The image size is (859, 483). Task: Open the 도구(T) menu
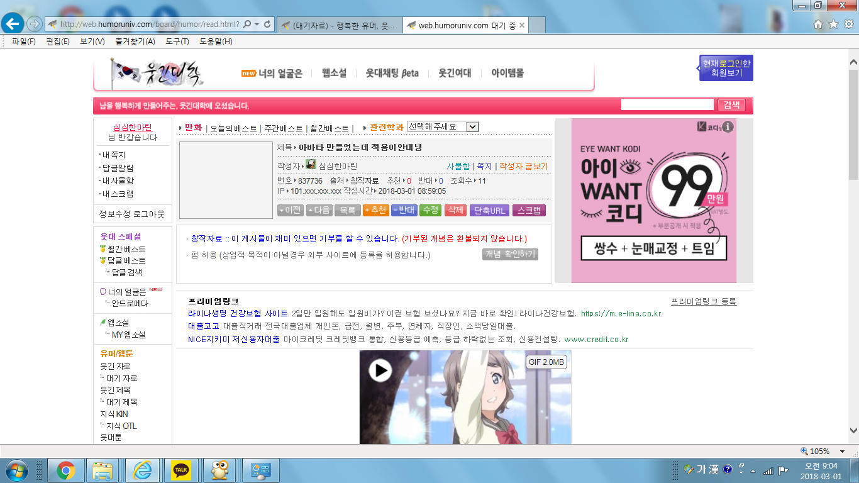tap(177, 42)
